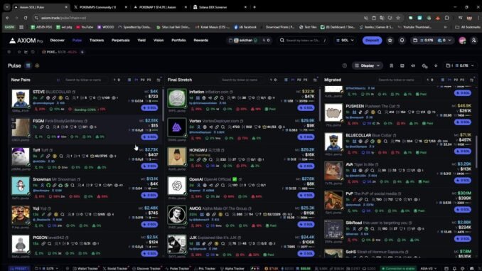Select preset P1 in New Pairs column
Image resolution: width=482 pixels, height=271 pixels.
(x=136, y=80)
